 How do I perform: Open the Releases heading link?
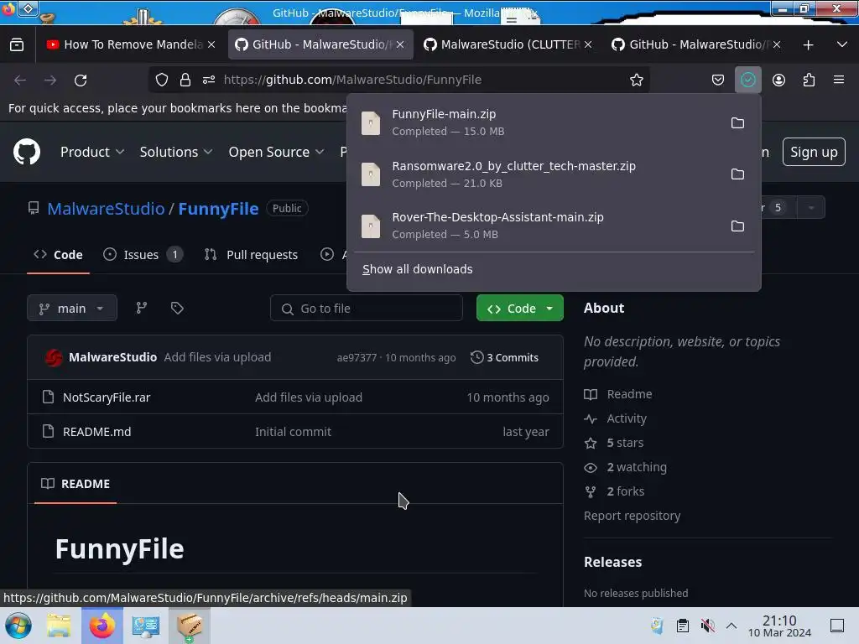612,562
